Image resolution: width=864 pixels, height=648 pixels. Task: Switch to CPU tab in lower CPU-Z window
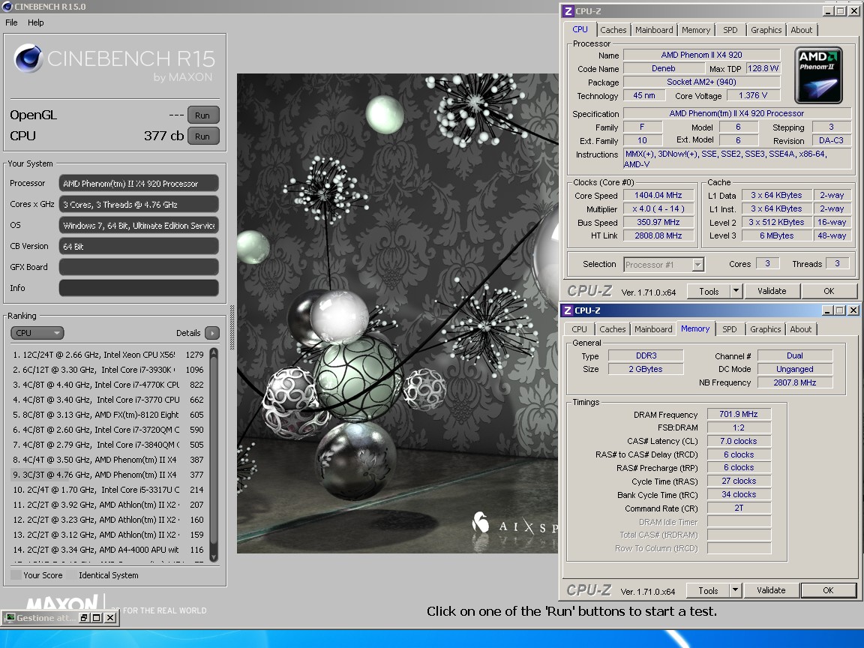pos(579,329)
